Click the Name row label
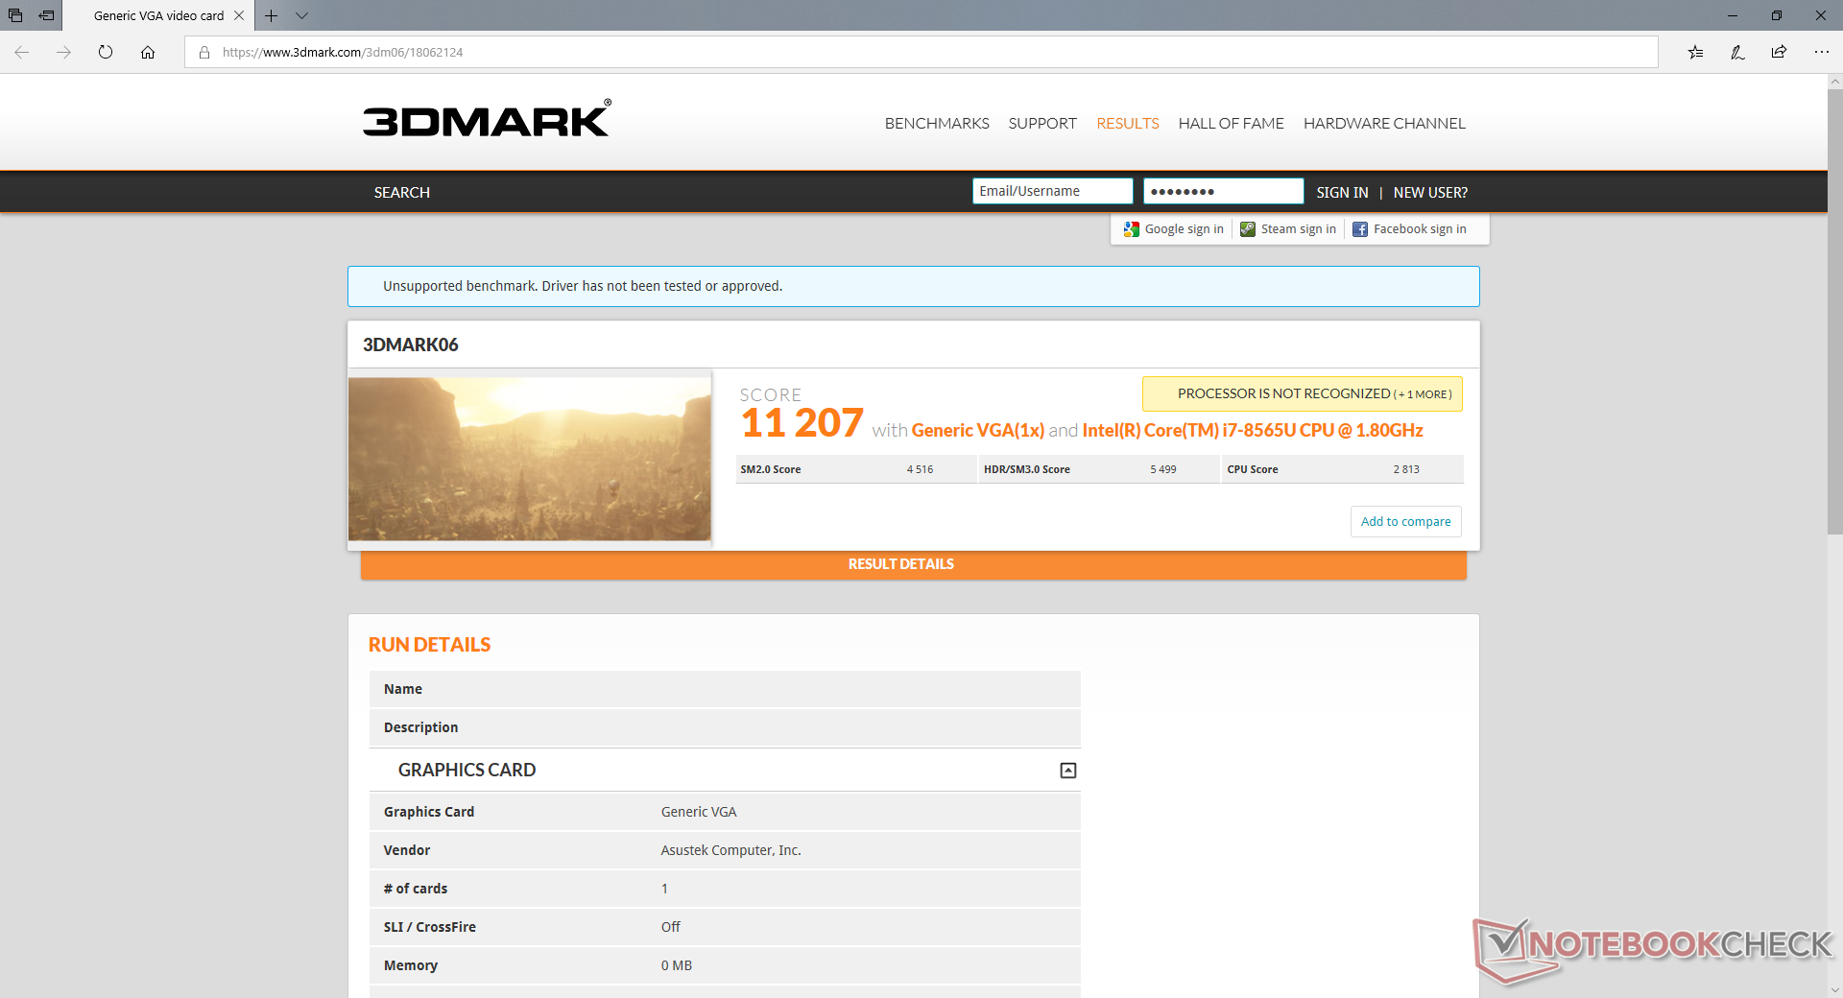 click(403, 689)
